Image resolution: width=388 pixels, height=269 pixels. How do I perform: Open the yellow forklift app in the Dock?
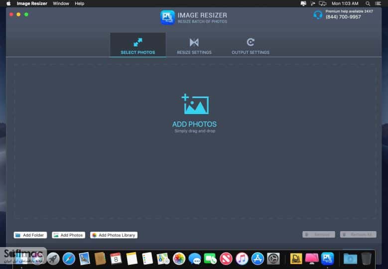tap(296, 259)
